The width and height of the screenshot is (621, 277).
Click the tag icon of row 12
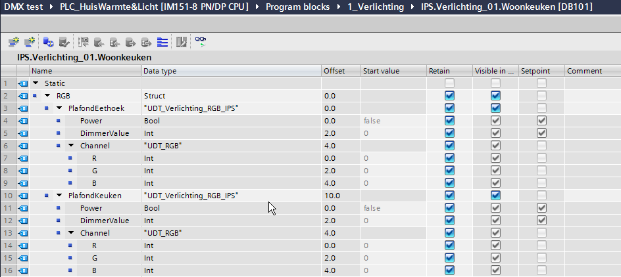[x=23, y=221]
